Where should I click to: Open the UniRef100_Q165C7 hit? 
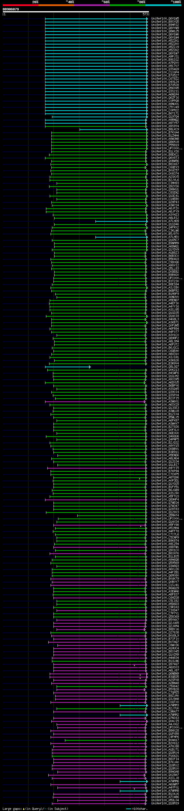coord(165,240)
